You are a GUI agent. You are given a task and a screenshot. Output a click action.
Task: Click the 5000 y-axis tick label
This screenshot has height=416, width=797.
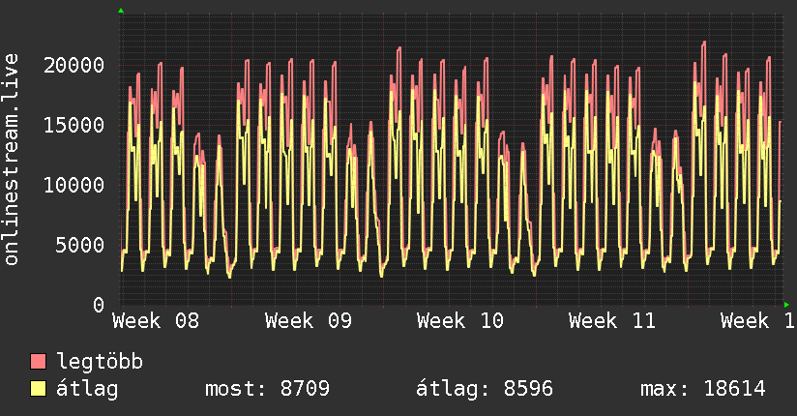coord(80,245)
